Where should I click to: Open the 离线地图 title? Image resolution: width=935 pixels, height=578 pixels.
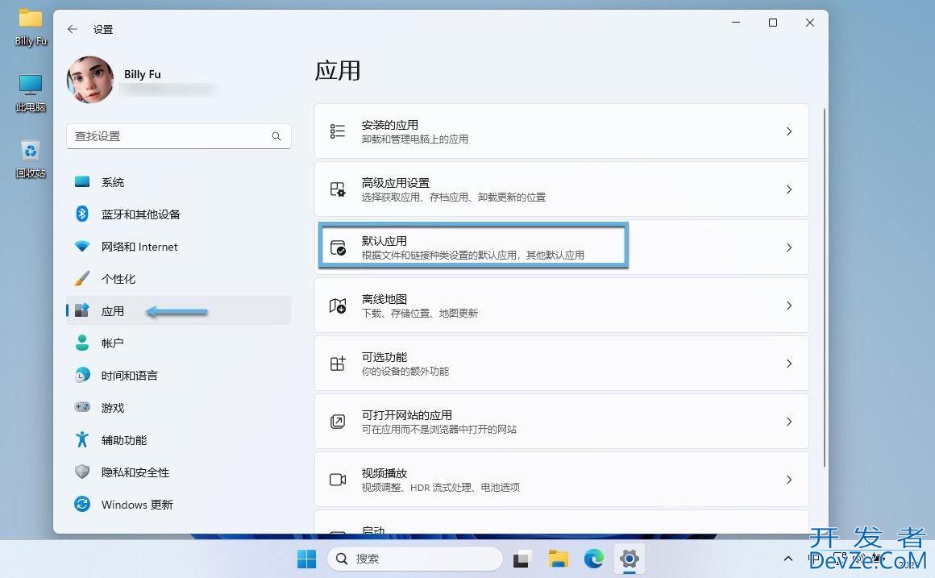[384, 299]
